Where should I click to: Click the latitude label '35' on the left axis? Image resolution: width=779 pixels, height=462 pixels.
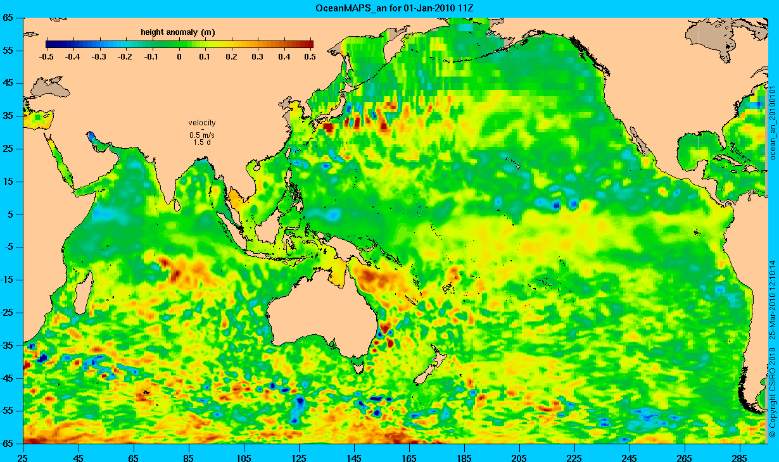tap(9, 116)
